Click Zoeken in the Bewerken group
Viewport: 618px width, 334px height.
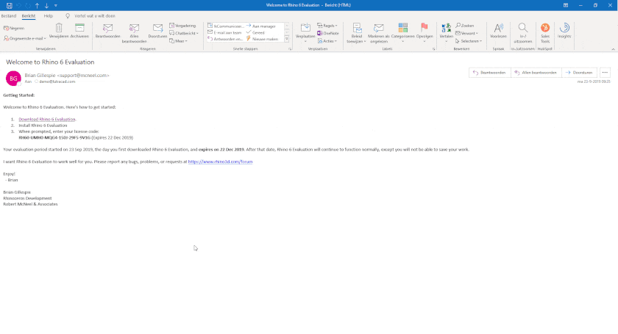pyautogui.click(x=465, y=26)
